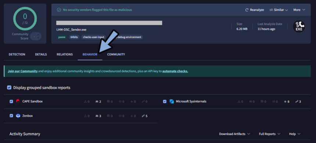Click the Zenbox label
Viewport: 316px width, 143px height.
click(28, 116)
